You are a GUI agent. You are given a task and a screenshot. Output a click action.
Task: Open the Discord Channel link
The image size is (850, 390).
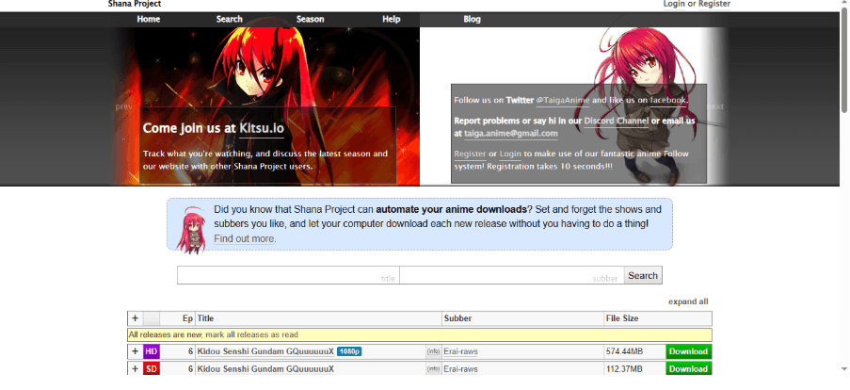coord(617,121)
